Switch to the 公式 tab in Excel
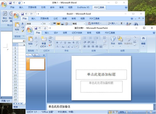Screen dimensions: 156x114 coord(56,19)
